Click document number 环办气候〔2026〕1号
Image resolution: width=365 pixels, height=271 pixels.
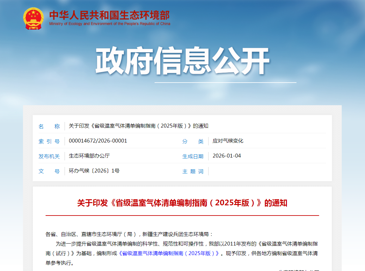point(94,171)
